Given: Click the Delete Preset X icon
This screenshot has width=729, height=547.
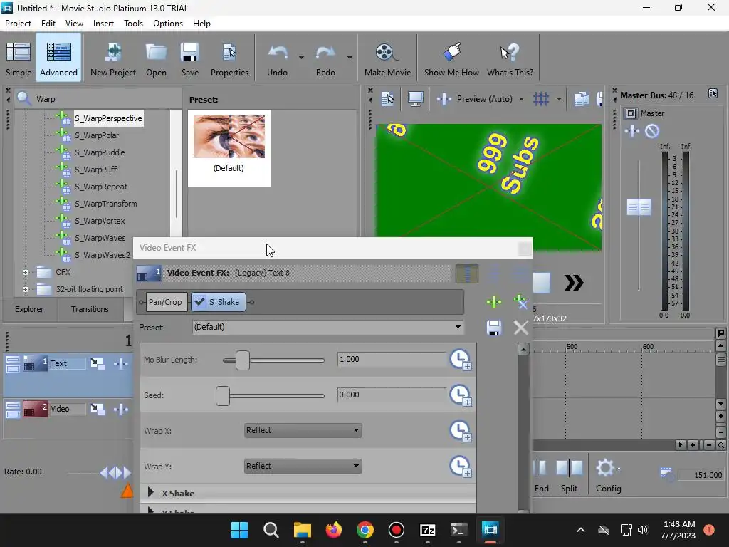Looking at the screenshot, I should click(520, 328).
